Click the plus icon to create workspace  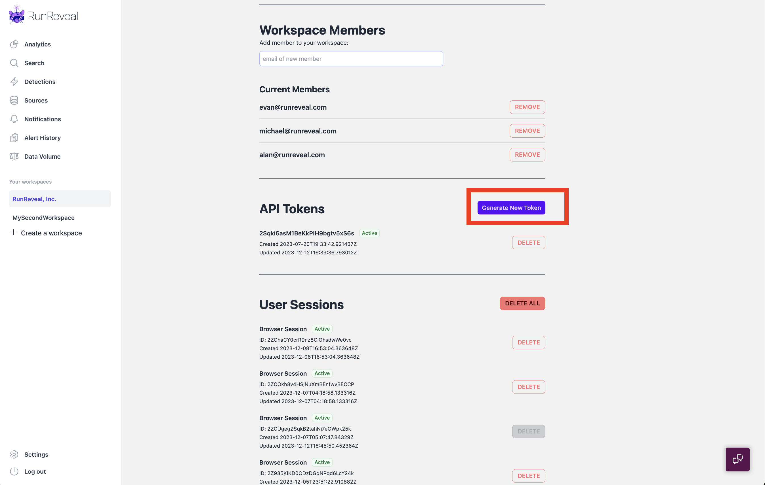[13, 233]
